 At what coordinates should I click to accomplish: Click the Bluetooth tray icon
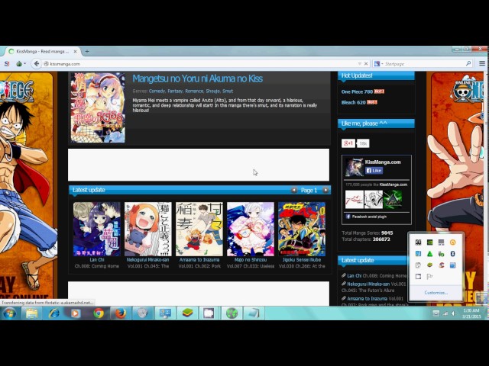click(453, 254)
